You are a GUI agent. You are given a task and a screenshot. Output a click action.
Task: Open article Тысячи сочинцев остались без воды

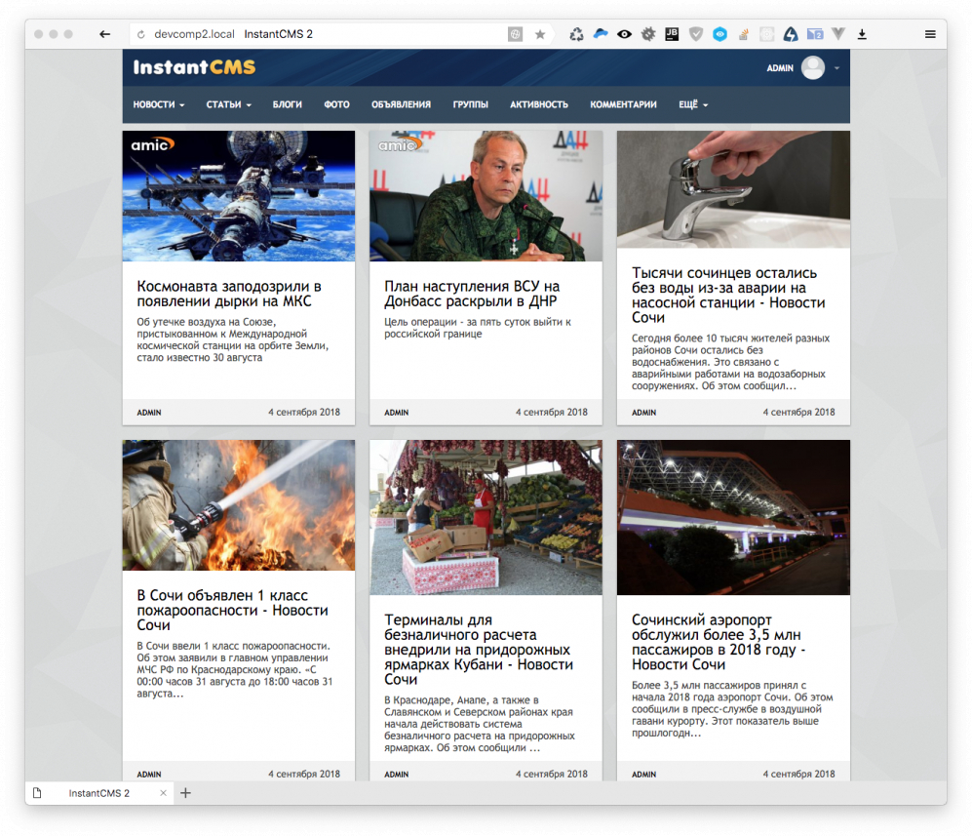[727, 296]
